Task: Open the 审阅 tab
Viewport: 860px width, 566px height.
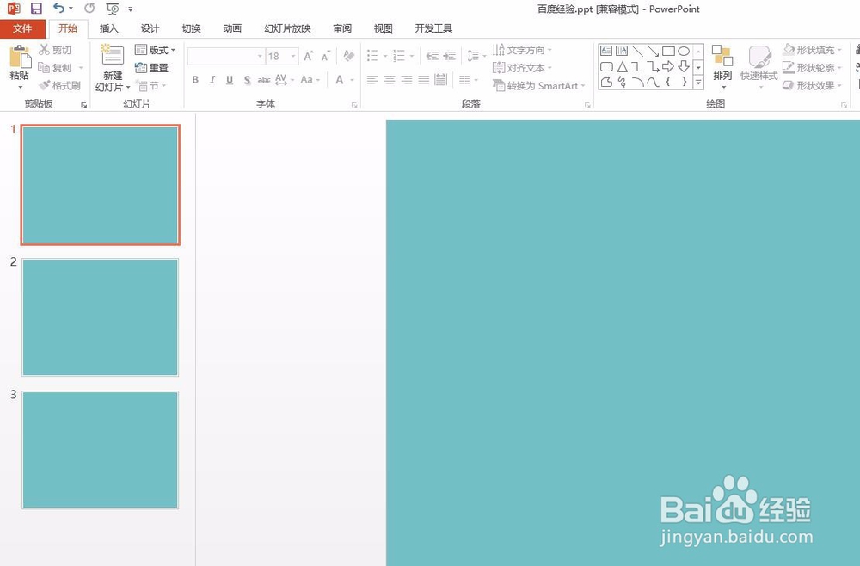Action: pyautogui.click(x=342, y=28)
